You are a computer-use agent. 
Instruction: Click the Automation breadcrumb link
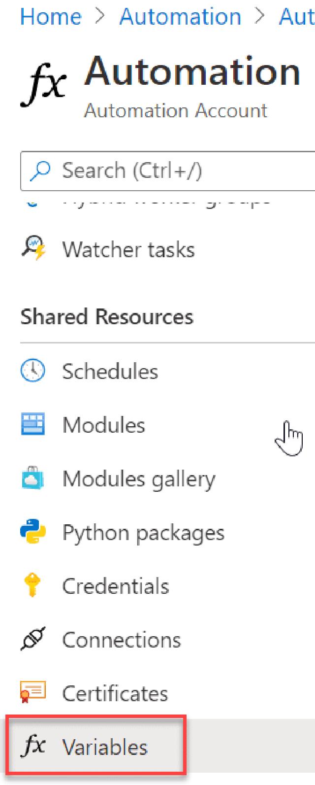[x=180, y=17]
